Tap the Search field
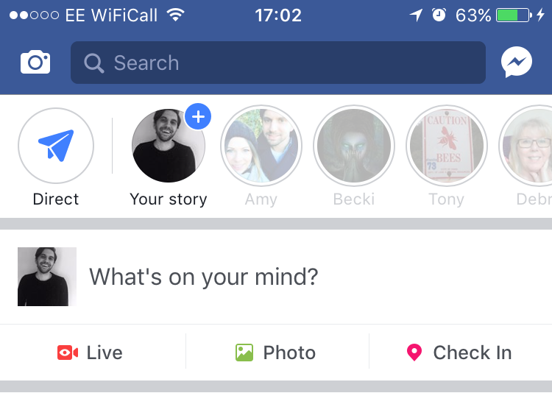The image size is (552, 393). 278,63
